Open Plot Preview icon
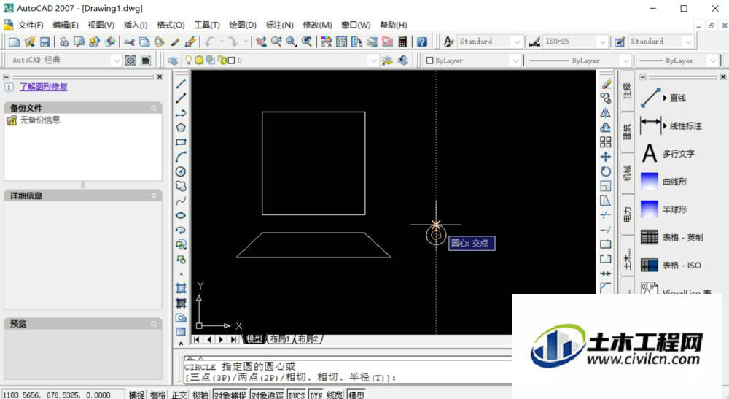 tap(79, 42)
